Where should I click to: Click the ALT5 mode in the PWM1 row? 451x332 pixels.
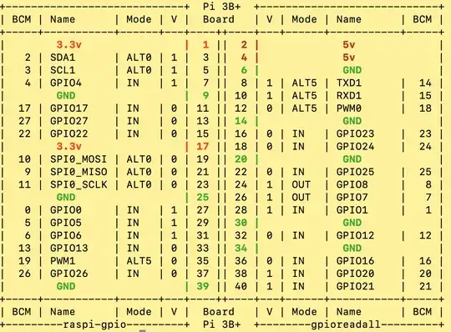[x=139, y=261]
